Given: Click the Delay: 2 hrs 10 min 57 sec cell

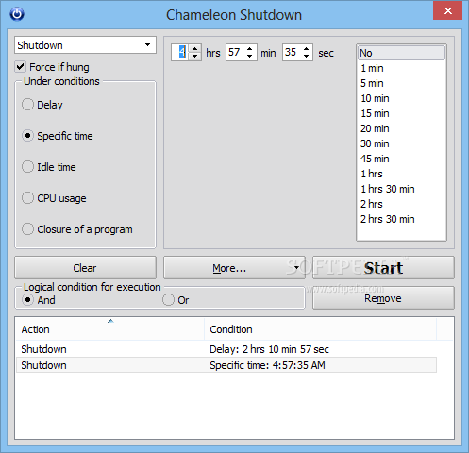Looking at the screenshot, I should [269, 349].
